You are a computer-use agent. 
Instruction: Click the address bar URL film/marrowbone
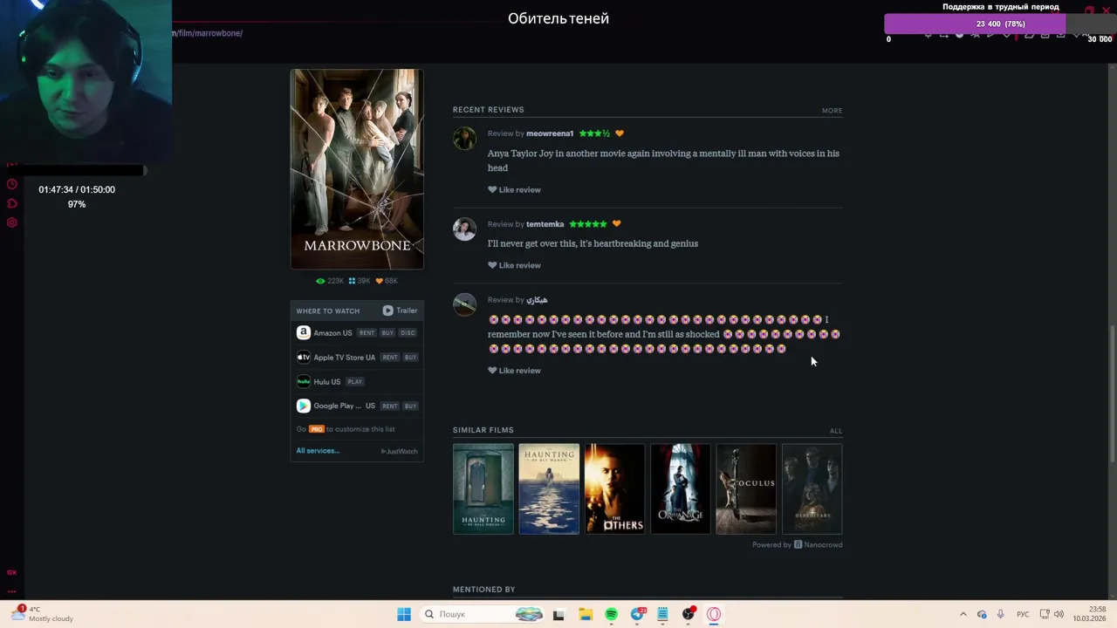tap(208, 33)
